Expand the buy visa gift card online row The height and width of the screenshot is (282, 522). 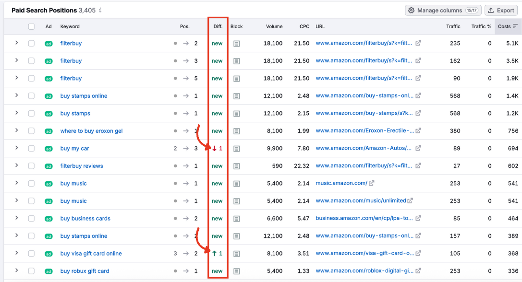coord(16,253)
